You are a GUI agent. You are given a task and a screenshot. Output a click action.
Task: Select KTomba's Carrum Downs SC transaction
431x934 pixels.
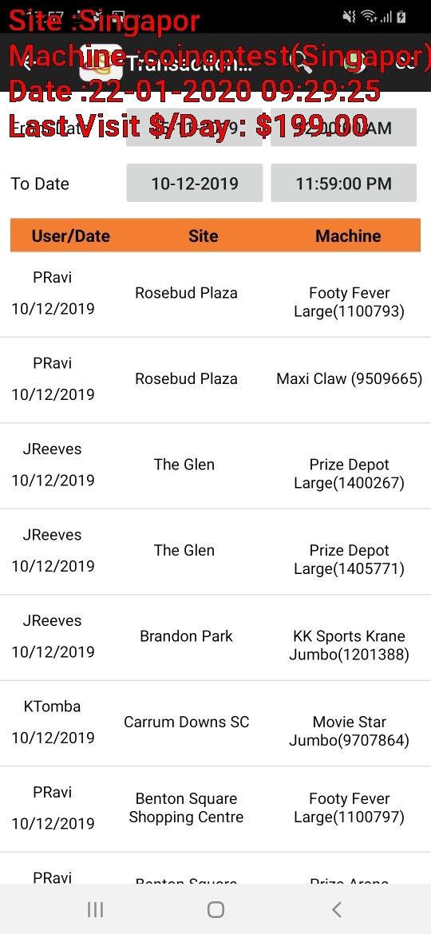(215, 723)
